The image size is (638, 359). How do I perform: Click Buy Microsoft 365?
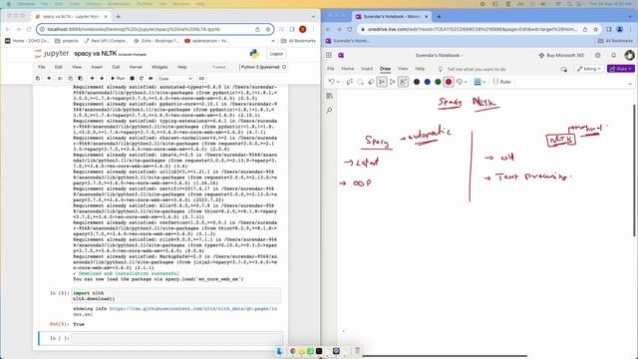point(561,55)
